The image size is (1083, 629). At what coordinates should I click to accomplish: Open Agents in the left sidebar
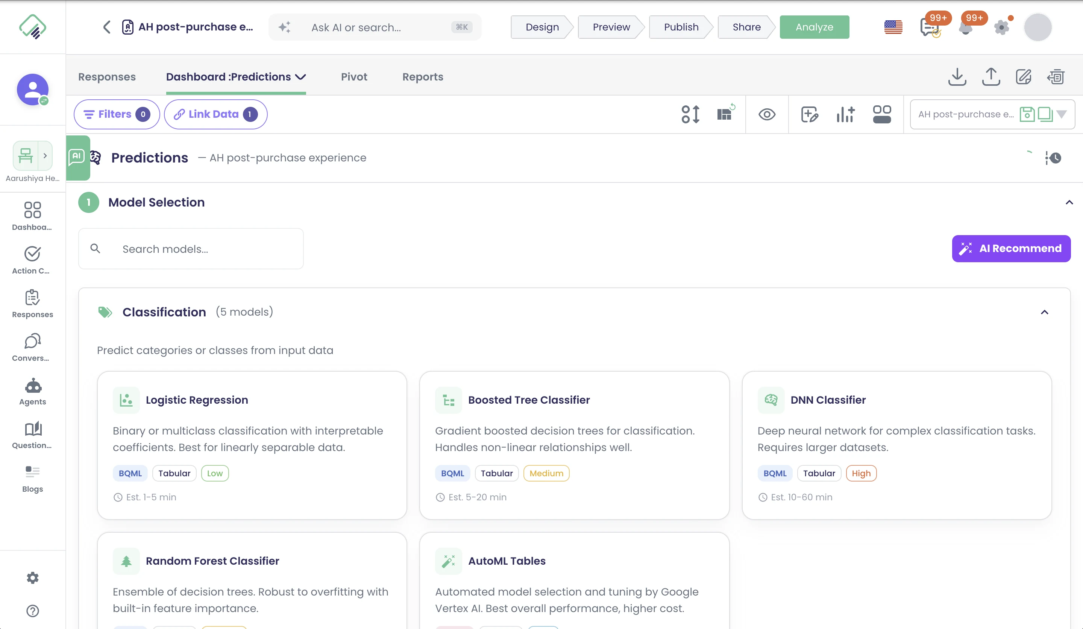tap(32, 391)
